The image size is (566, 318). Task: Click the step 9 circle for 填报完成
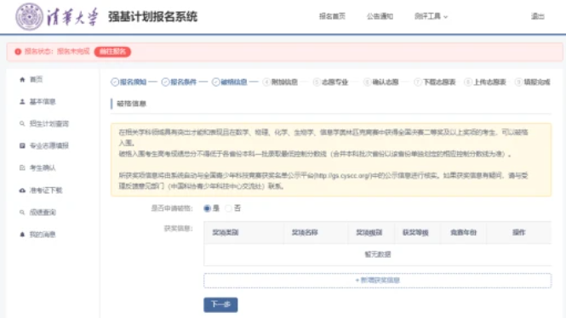[518, 82]
